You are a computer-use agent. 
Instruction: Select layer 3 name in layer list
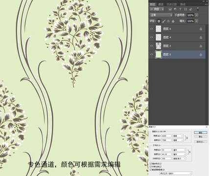(167, 46)
